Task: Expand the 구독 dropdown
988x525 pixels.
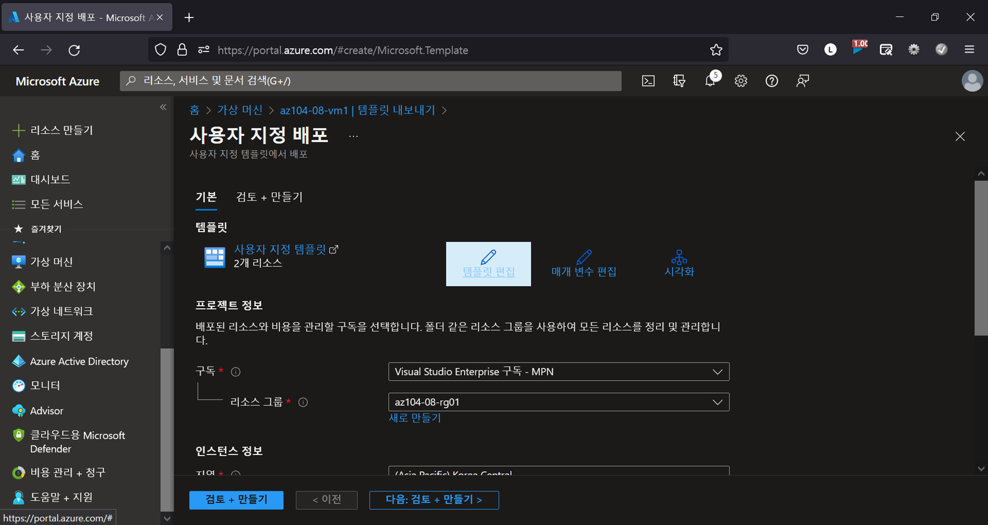Action: tap(559, 372)
